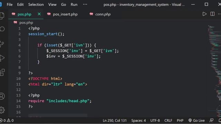Split the editor to the right
This screenshot has width=221, height=124.
(212, 14)
